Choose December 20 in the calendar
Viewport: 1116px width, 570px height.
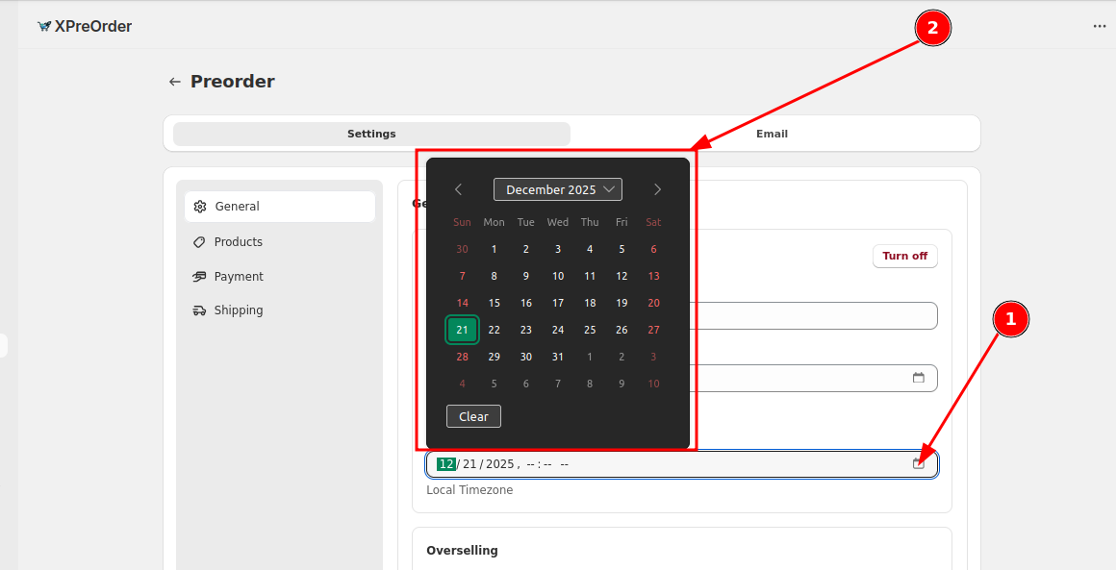click(x=653, y=303)
